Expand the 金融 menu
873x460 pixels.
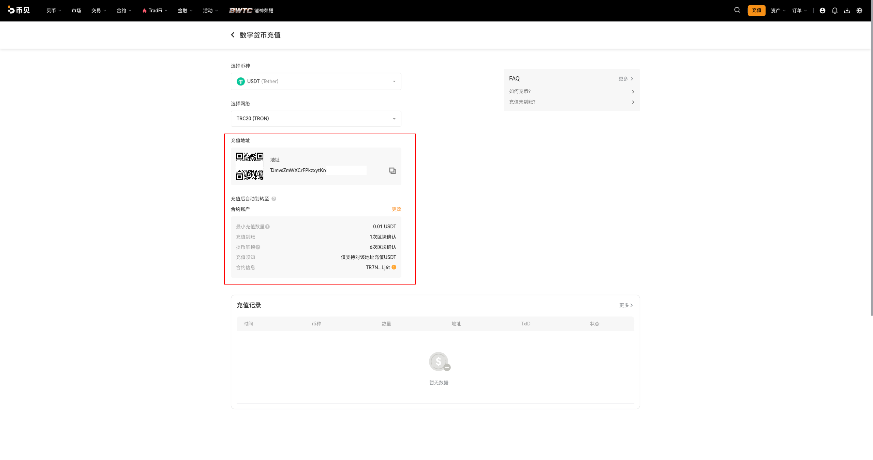(185, 11)
